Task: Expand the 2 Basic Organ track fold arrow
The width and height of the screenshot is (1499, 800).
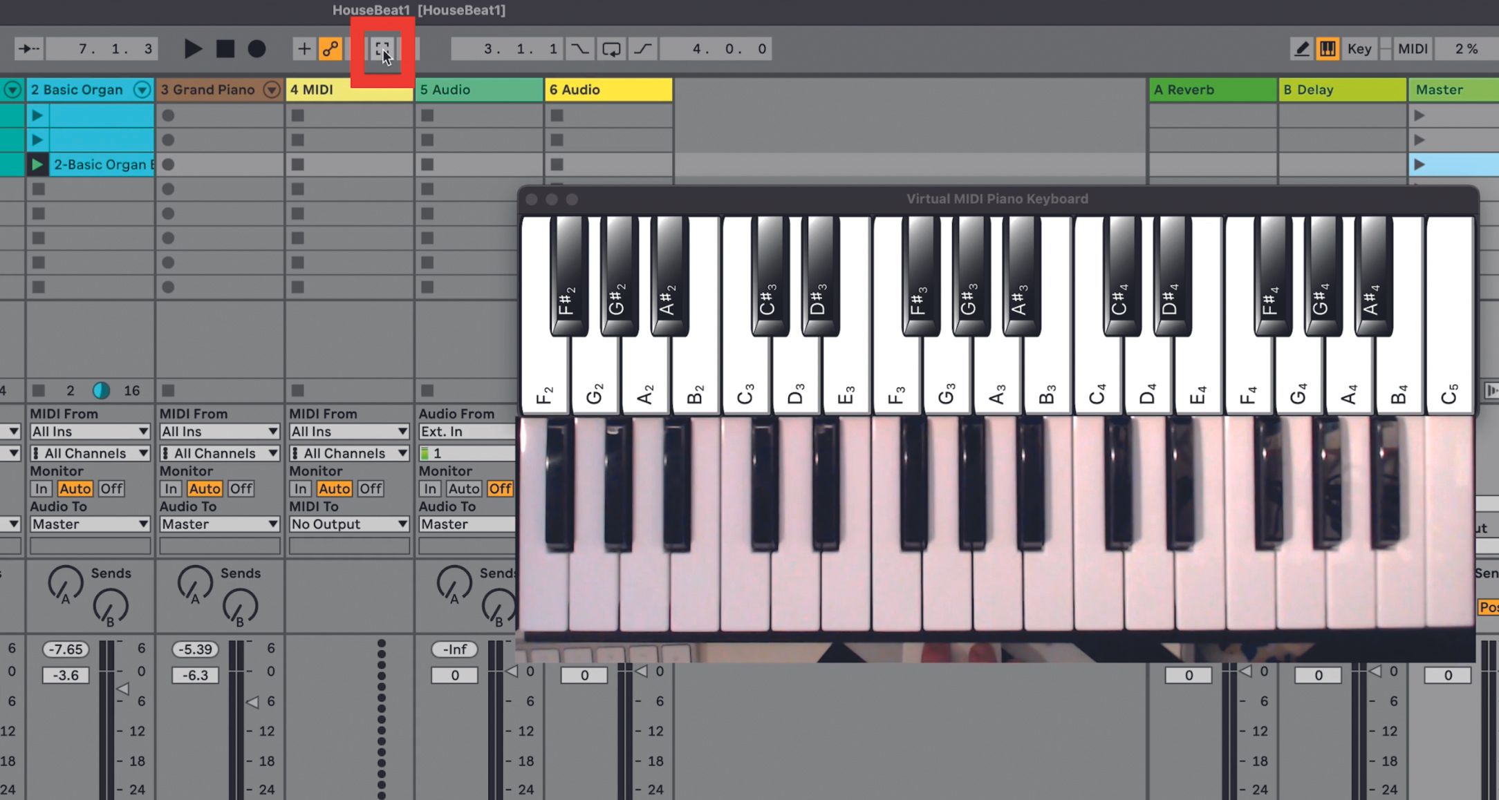Action: [142, 90]
